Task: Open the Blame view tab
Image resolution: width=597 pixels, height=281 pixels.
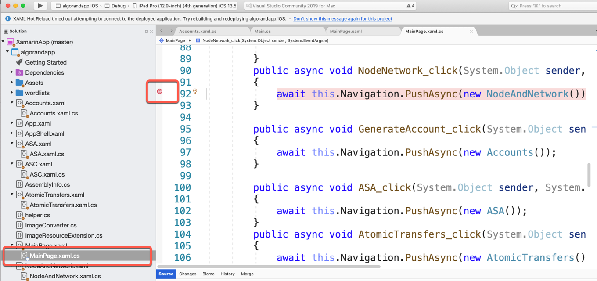Action: click(x=208, y=274)
